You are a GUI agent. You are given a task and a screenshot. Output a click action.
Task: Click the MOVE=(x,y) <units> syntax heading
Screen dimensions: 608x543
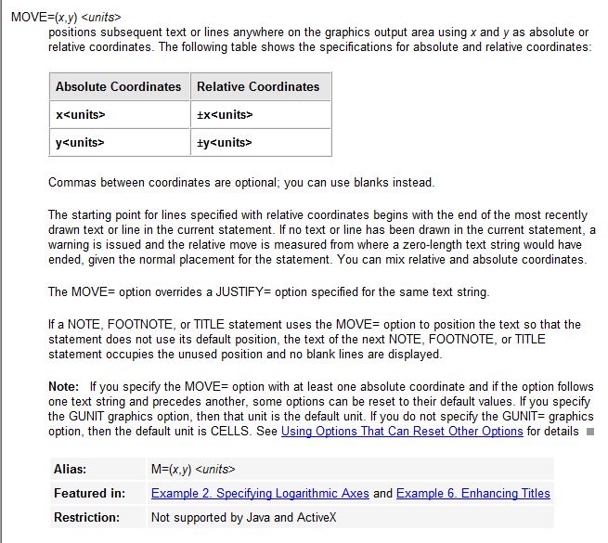[x=66, y=17]
